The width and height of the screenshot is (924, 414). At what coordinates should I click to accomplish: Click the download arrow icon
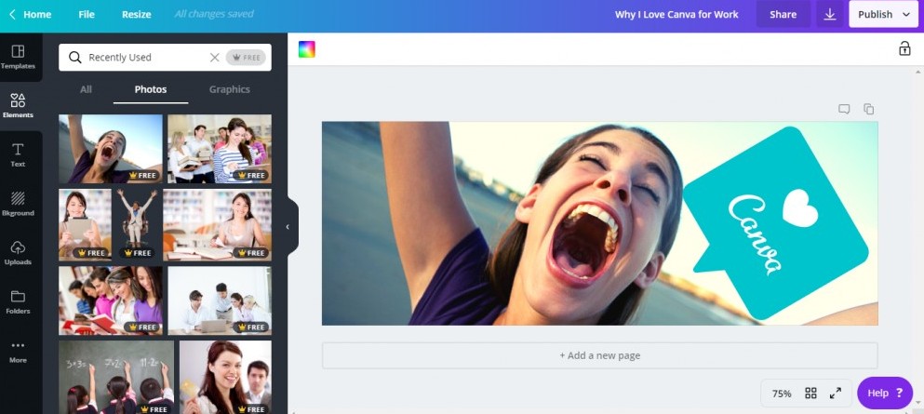[x=830, y=14]
